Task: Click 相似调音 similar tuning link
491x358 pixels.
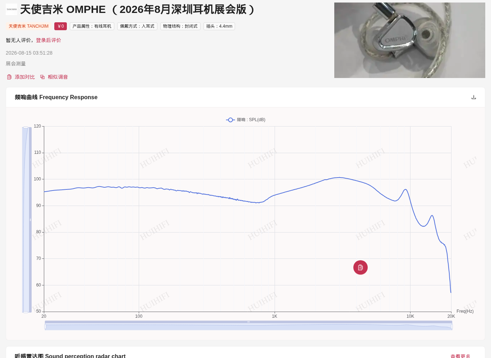Action: 58,77
